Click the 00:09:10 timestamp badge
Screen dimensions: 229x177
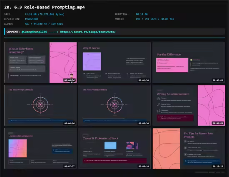(x=144, y=166)
